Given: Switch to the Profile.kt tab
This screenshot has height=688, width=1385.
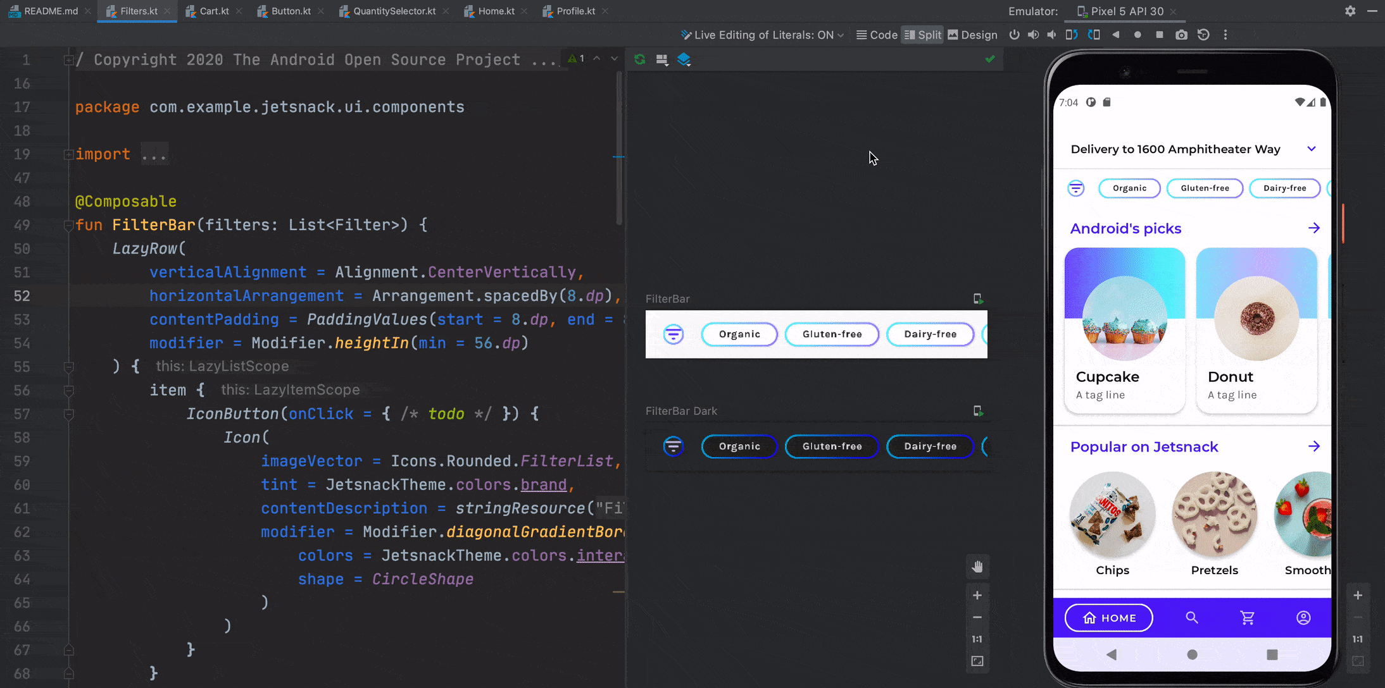Looking at the screenshot, I should (x=572, y=11).
